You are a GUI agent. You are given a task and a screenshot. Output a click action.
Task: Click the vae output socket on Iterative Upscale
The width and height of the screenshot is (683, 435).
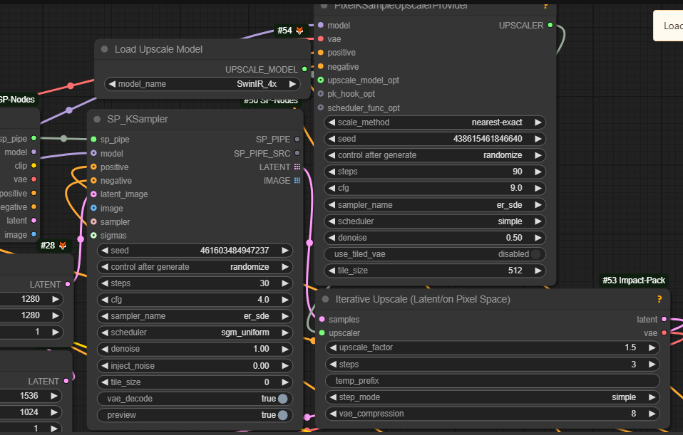coord(664,332)
